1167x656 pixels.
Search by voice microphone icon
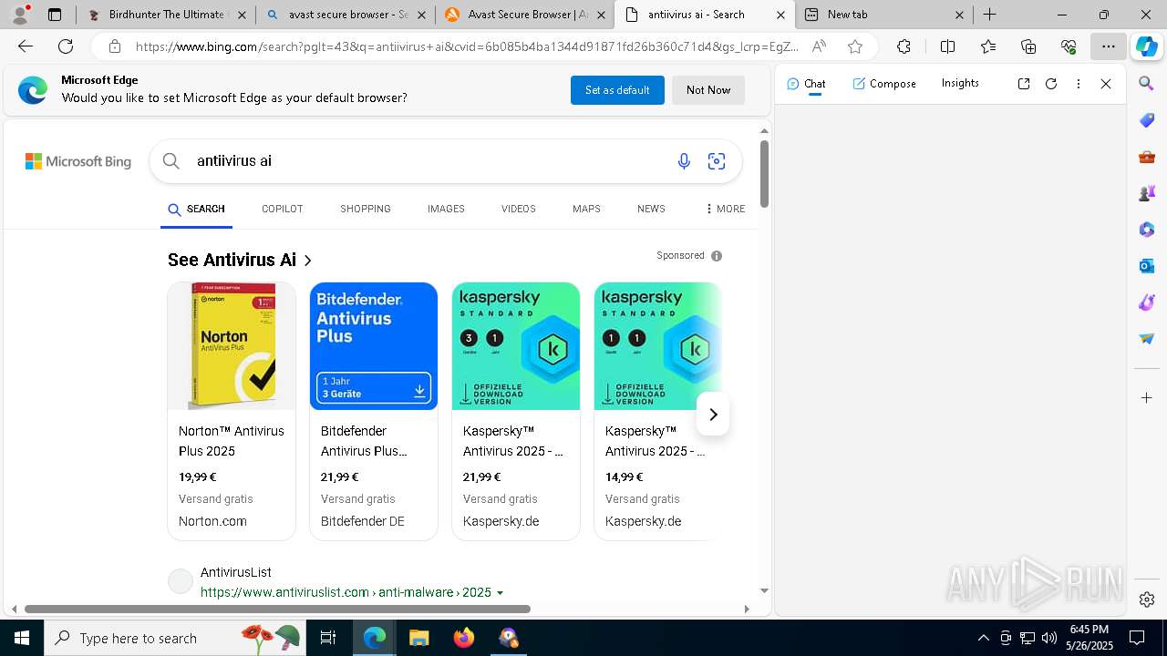684,161
